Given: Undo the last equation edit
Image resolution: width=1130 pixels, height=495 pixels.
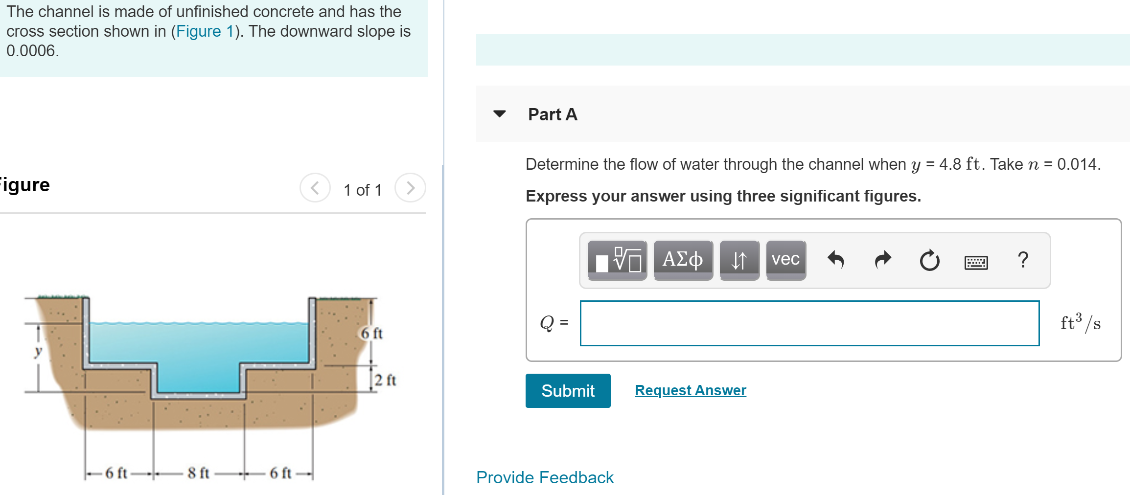Looking at the screenshot, I should 836,260.
